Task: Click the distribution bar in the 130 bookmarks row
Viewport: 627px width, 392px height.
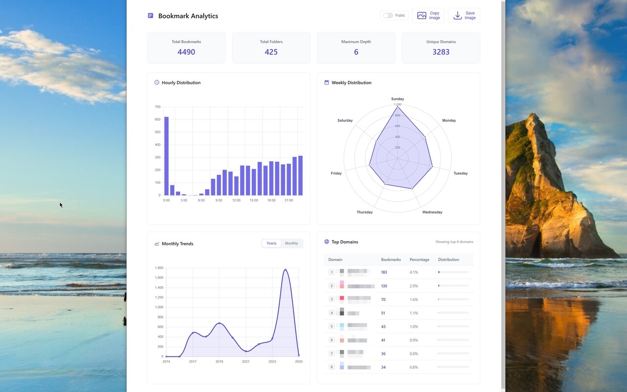Action: pos(453,286)
